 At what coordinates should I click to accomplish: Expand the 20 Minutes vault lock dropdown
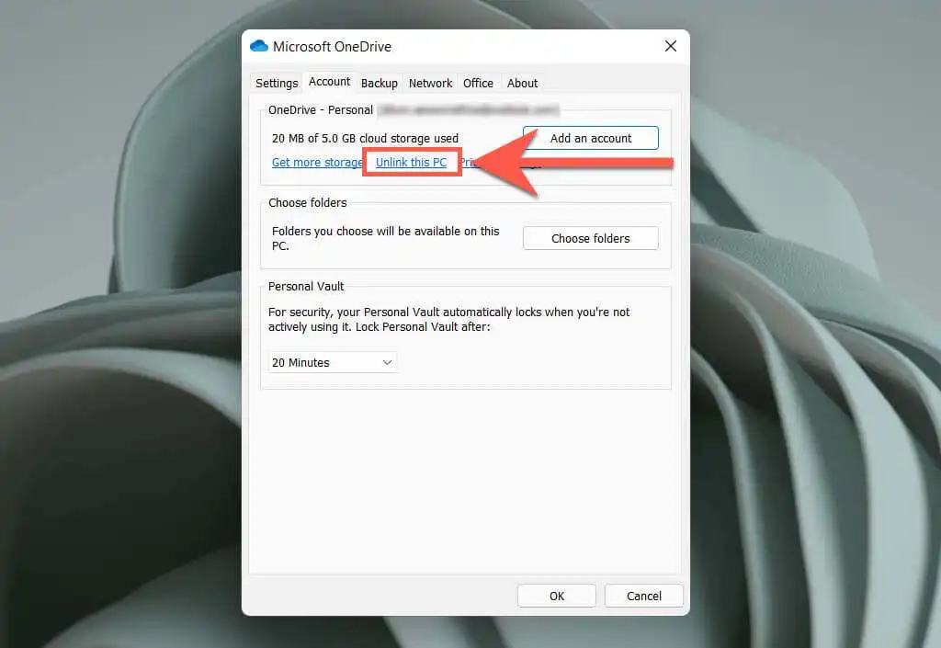(332, 362)
